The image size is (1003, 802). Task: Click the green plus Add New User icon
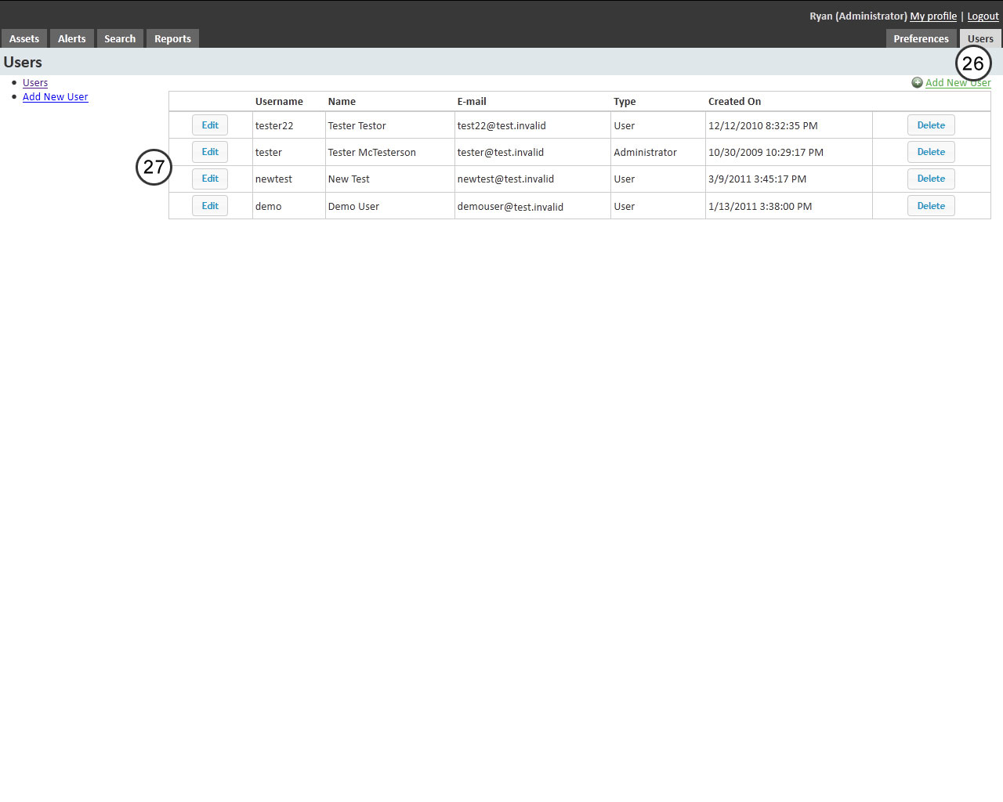[917, 82]
